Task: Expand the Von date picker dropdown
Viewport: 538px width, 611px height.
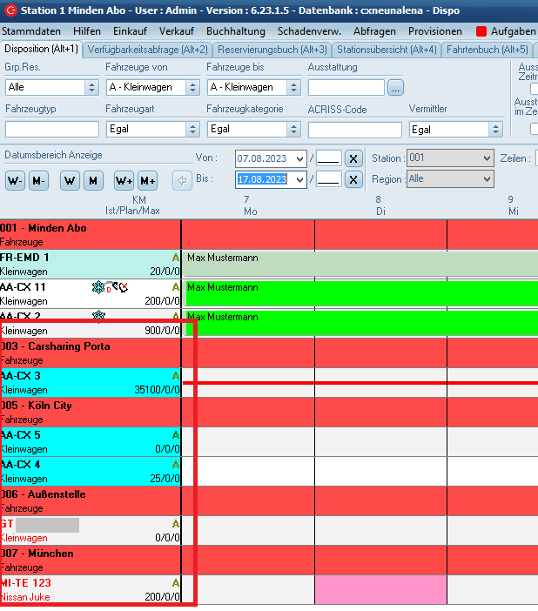Action: [300, 158]
